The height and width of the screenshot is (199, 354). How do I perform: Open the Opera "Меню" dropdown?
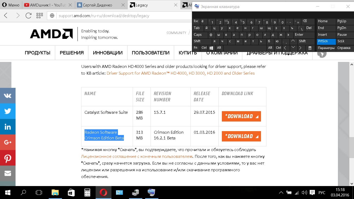(x=11, y=5)
